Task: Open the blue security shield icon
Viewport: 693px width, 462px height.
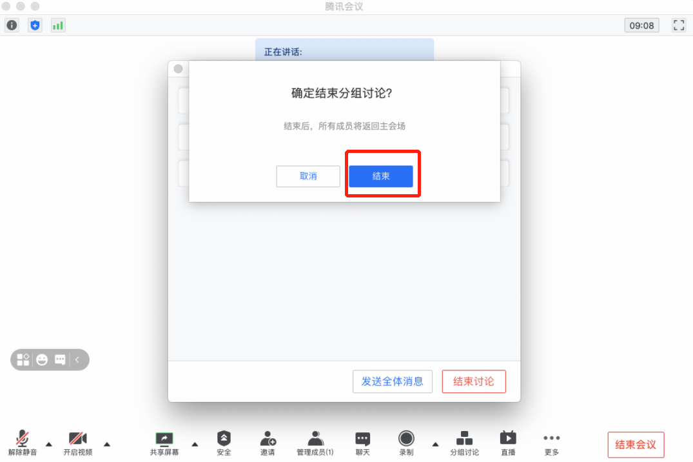Action: click(35, 25)
